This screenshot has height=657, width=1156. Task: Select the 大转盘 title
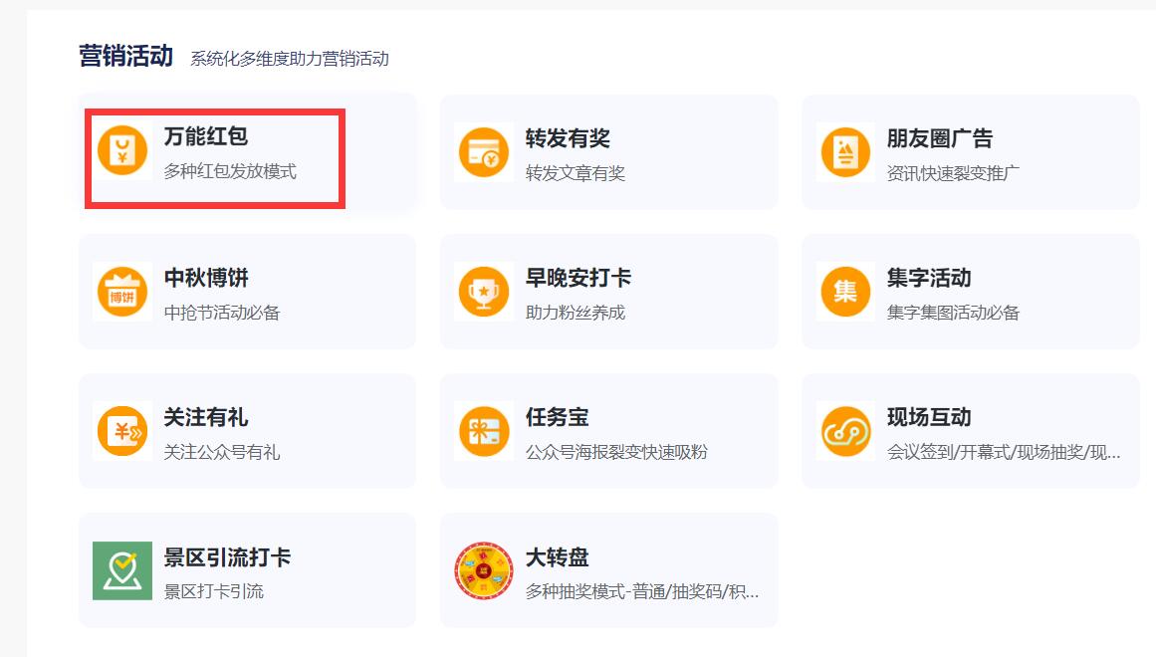point(557,556)
